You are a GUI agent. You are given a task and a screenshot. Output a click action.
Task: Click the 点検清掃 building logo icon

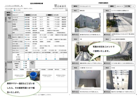(56, 6)
